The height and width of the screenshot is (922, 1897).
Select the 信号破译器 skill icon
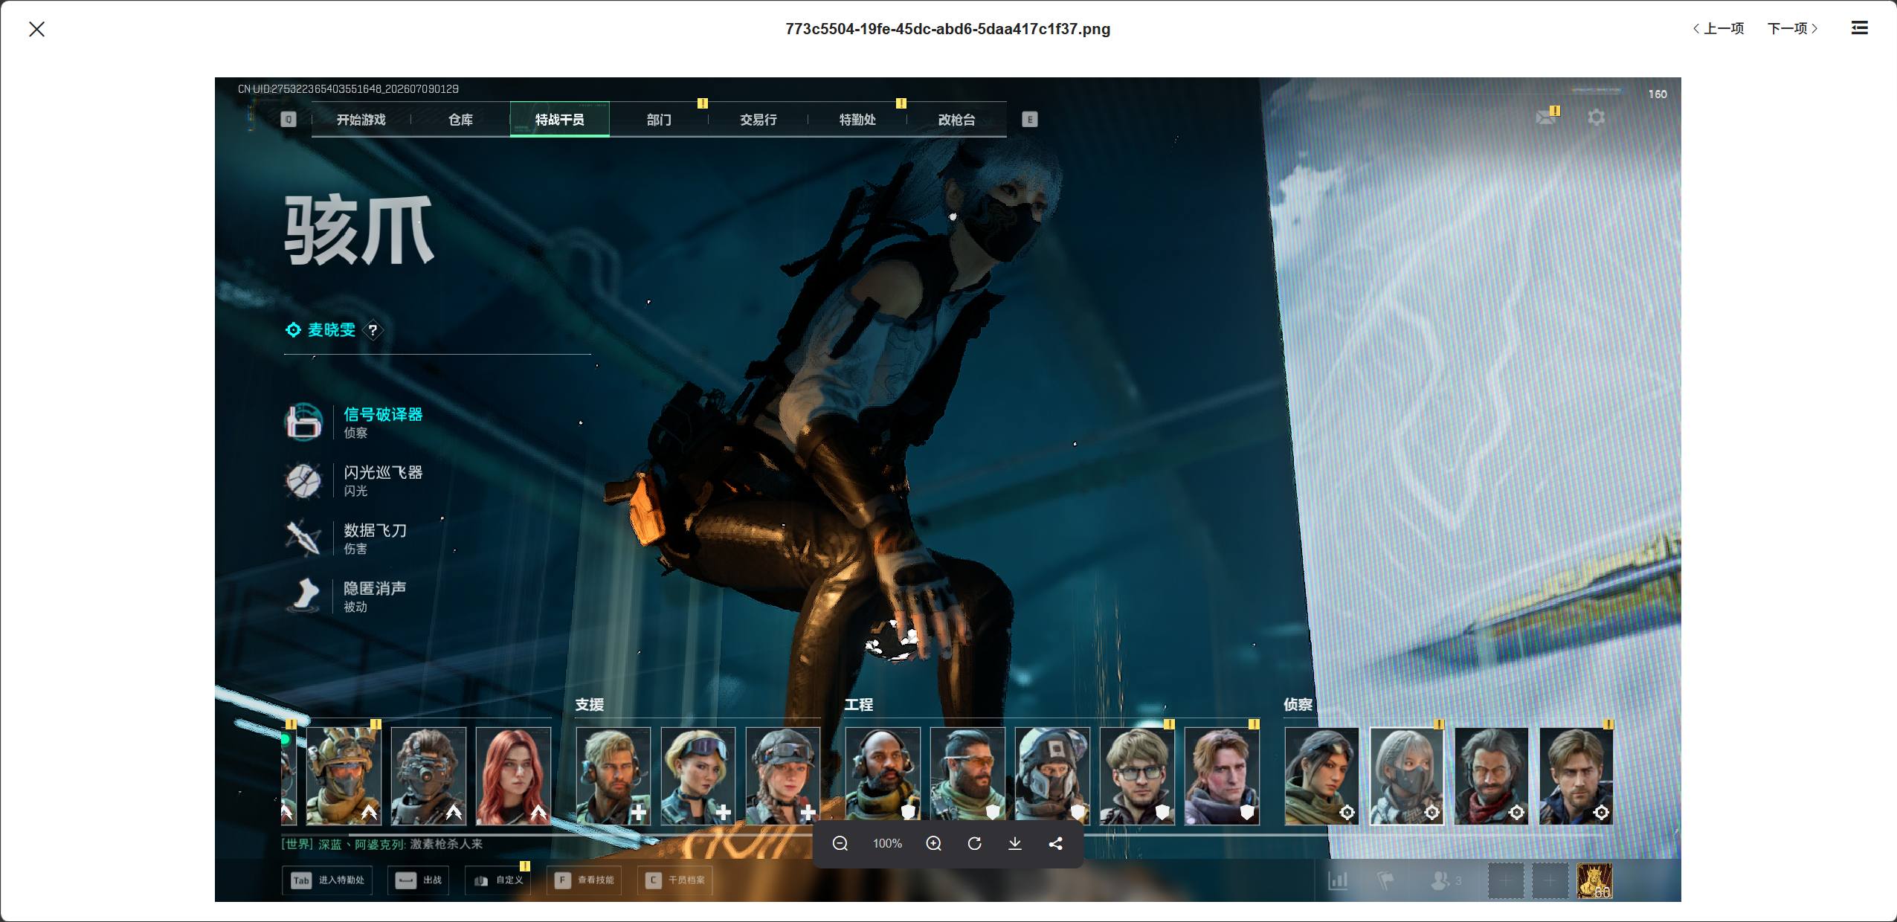303,422
